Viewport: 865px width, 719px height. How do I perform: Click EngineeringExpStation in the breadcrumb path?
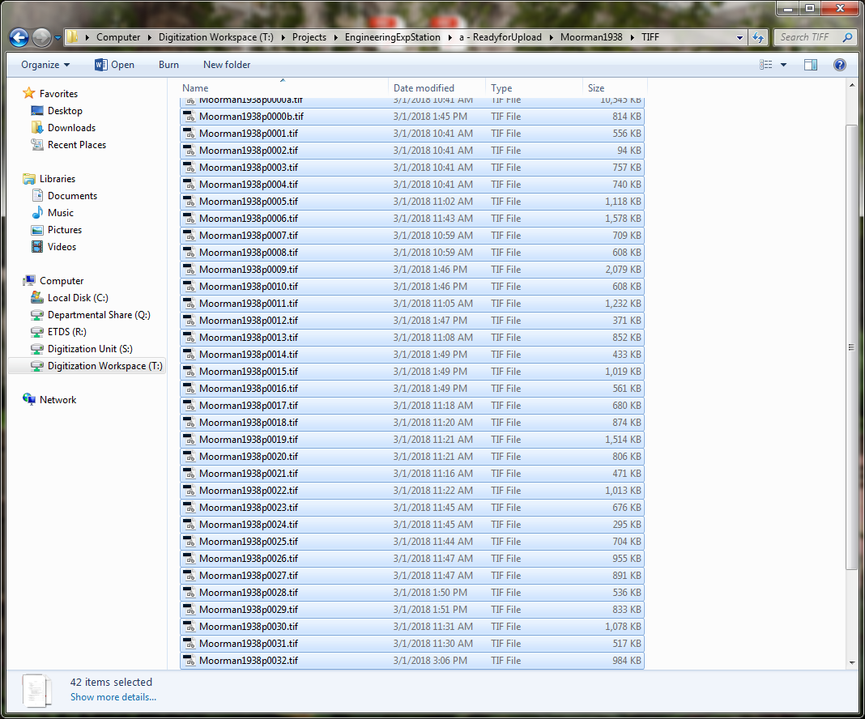[392, 37]
